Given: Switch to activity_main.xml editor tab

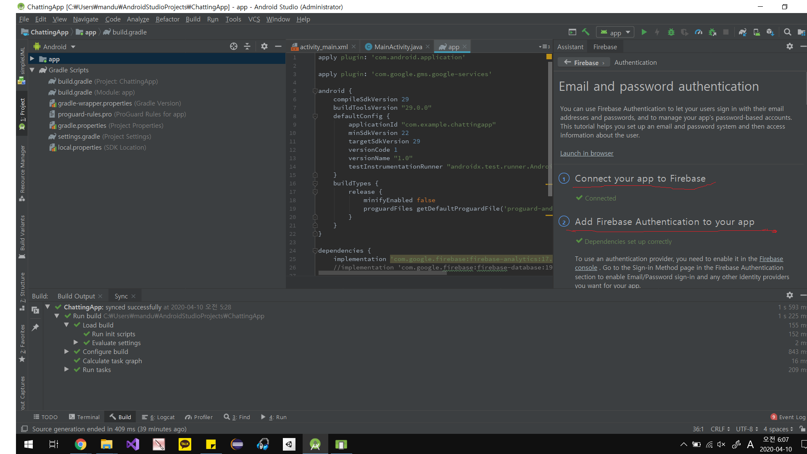Looking at the screenshot, I should (x=324, y=47).
